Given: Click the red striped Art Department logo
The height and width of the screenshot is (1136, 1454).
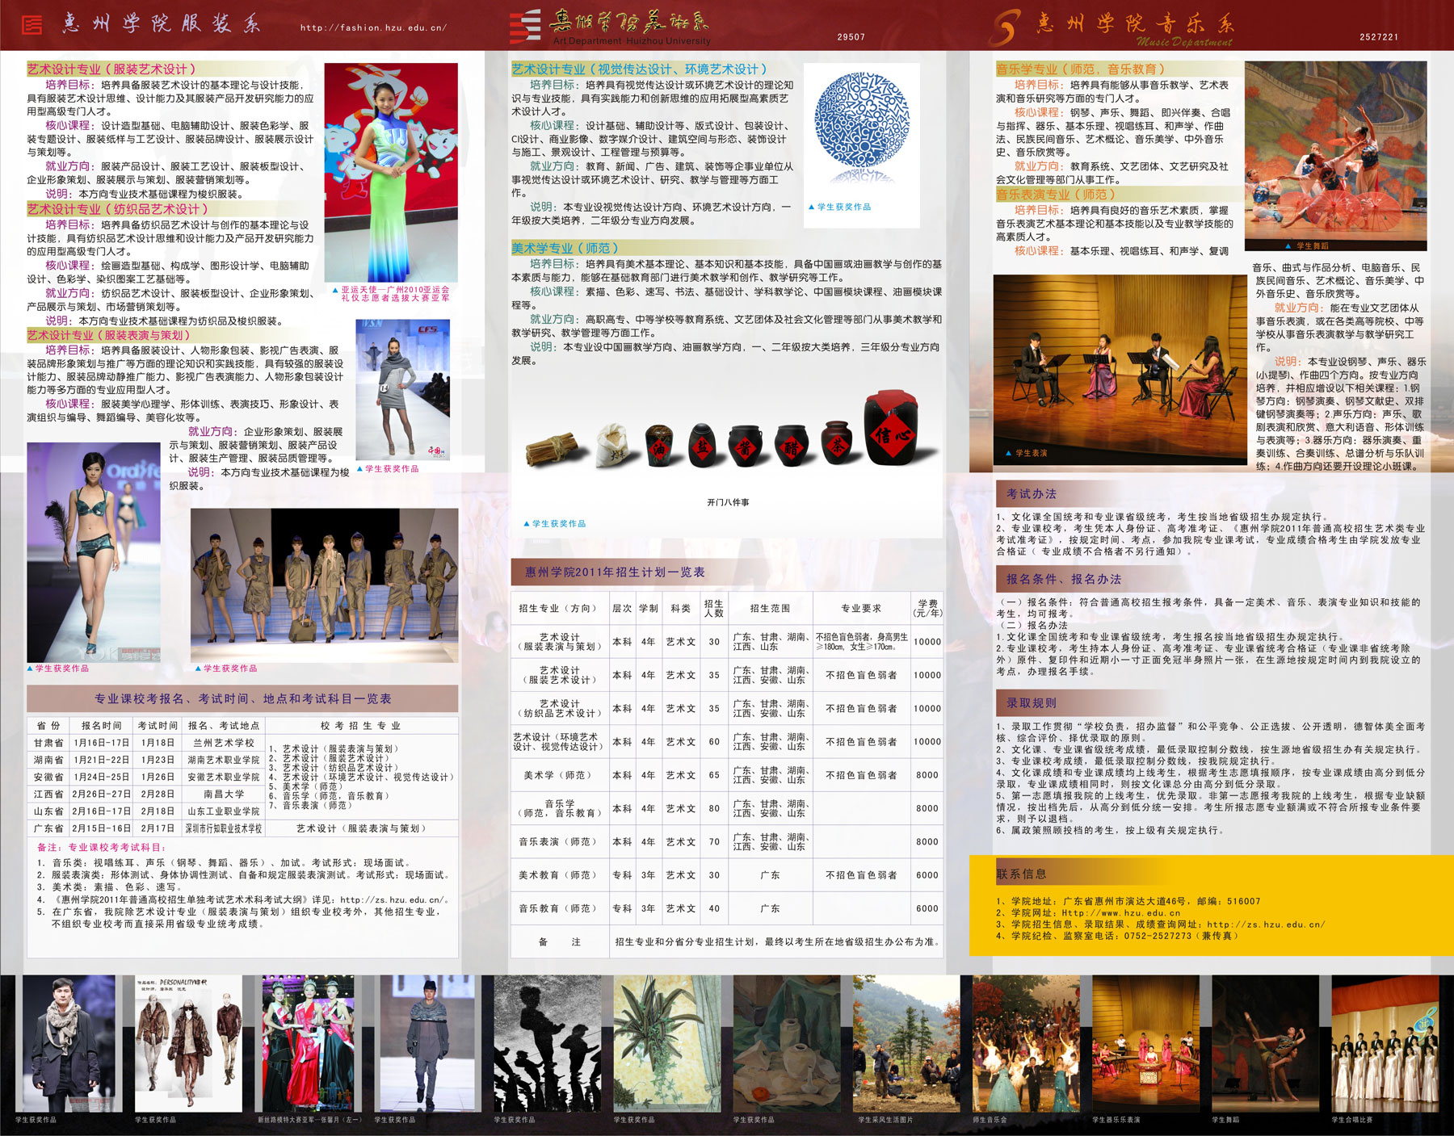Looking at the screenshot, I should coord(525,26).
